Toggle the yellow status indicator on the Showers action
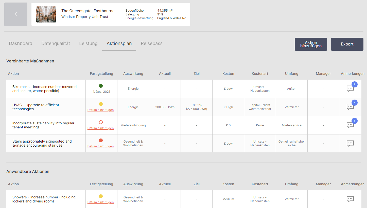 (101, 196)
